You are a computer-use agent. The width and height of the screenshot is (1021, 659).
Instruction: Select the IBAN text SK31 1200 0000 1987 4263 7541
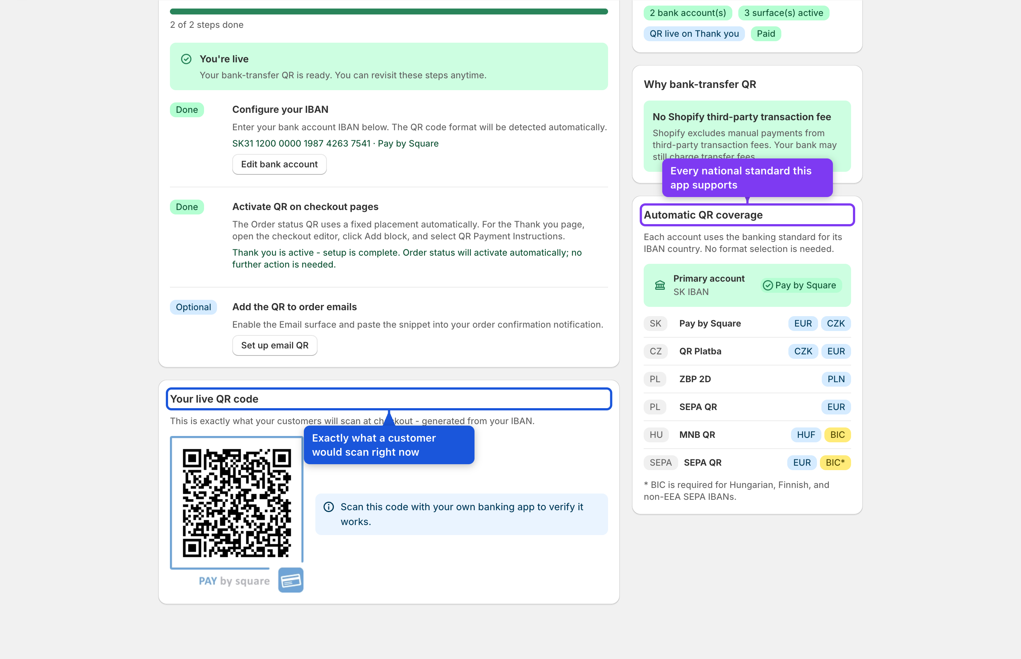pyautogui.click(x=301, y=144)
